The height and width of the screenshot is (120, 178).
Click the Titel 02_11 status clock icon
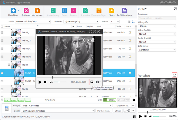point(130,32)
